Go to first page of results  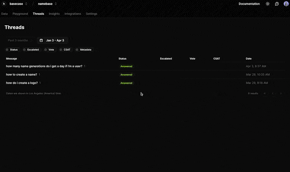(265, 94)
